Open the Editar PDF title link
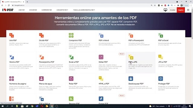The image size is (193, 108). pyautogui.click(x=103, y=62)
